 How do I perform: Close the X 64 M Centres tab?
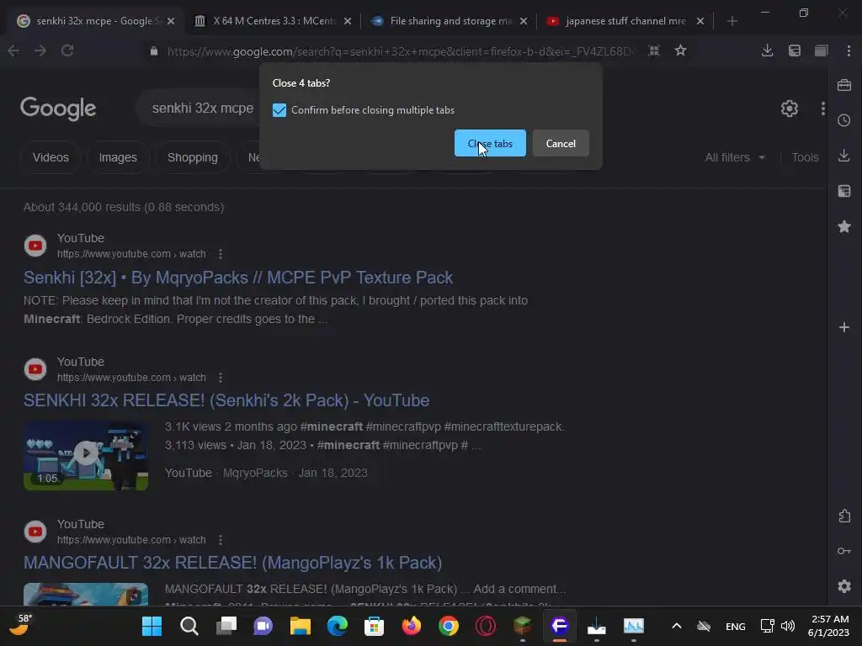tap(348, 21)
